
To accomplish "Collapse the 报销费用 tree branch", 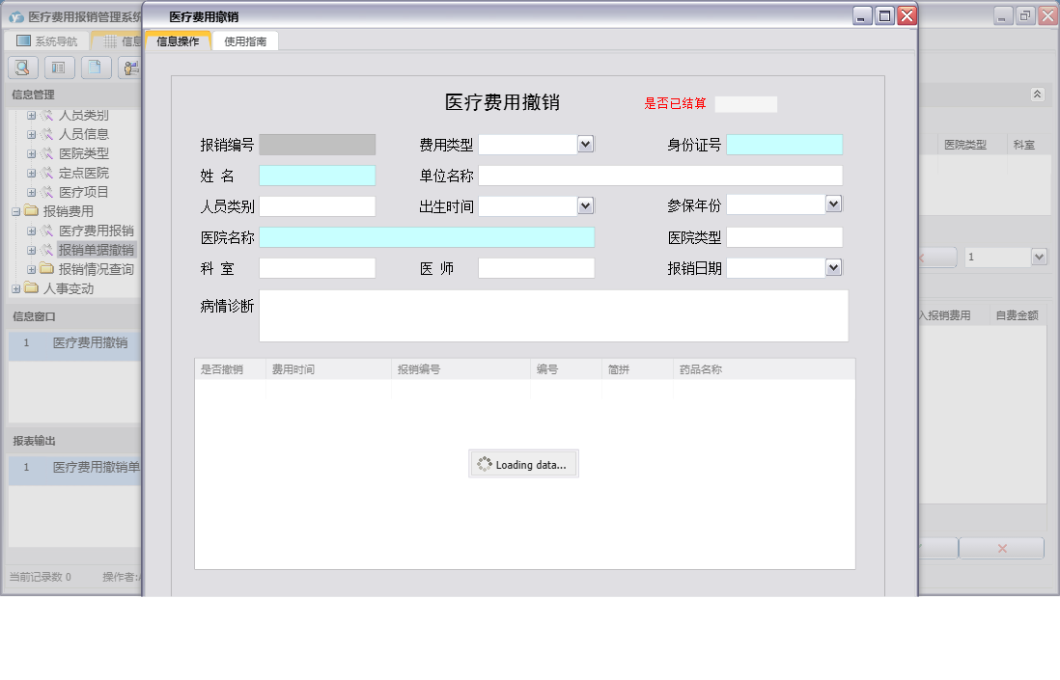I will coord(16,210).
